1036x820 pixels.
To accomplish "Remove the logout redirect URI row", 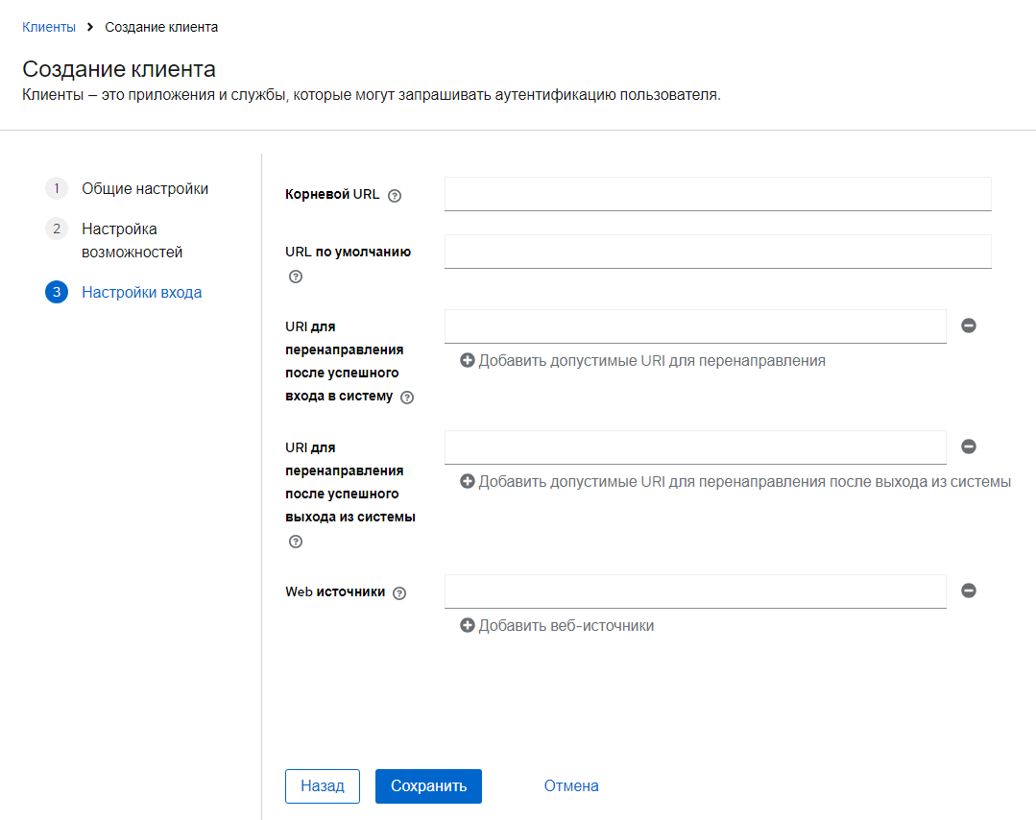I will point(969,446).
